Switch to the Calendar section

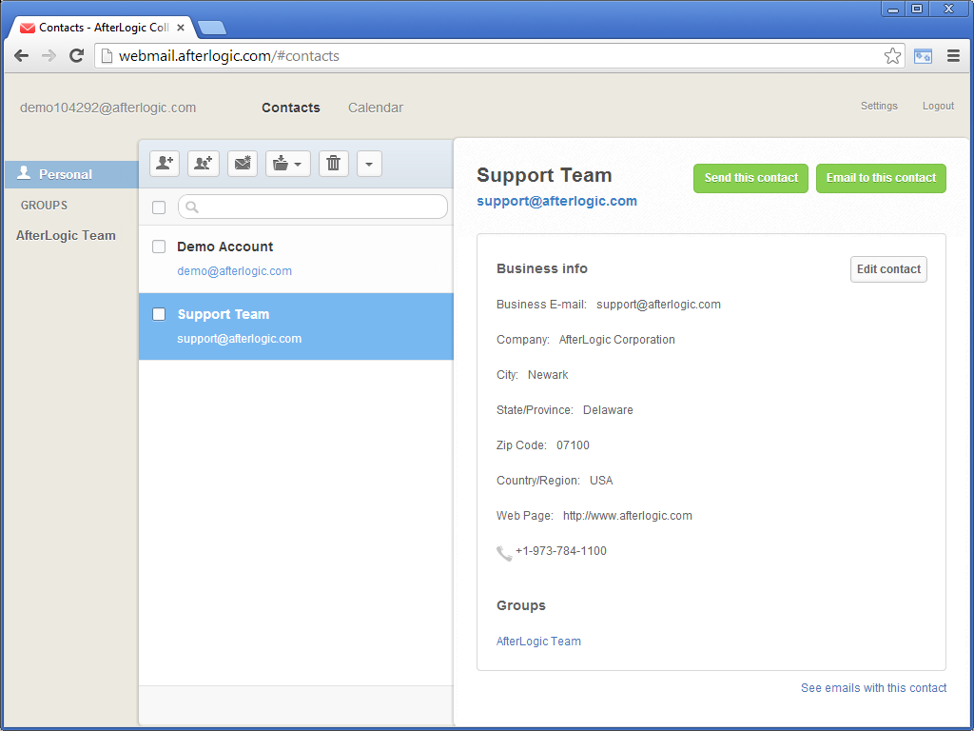coord(376,108)
